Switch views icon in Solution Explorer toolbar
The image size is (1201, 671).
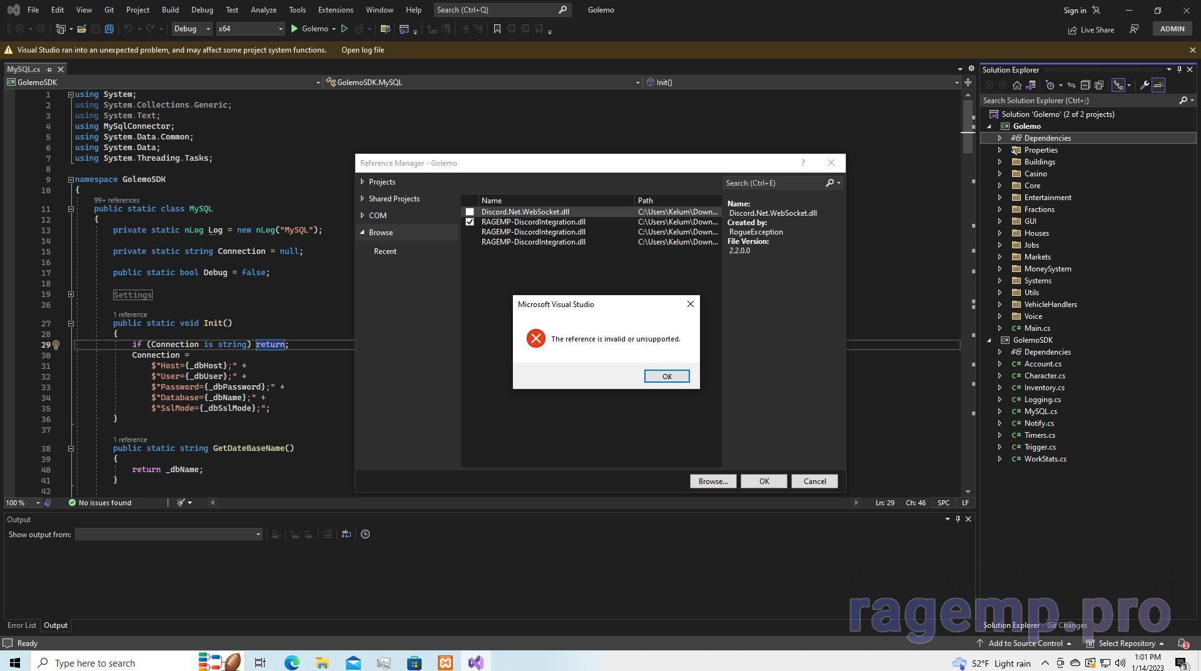[1031, 85]
